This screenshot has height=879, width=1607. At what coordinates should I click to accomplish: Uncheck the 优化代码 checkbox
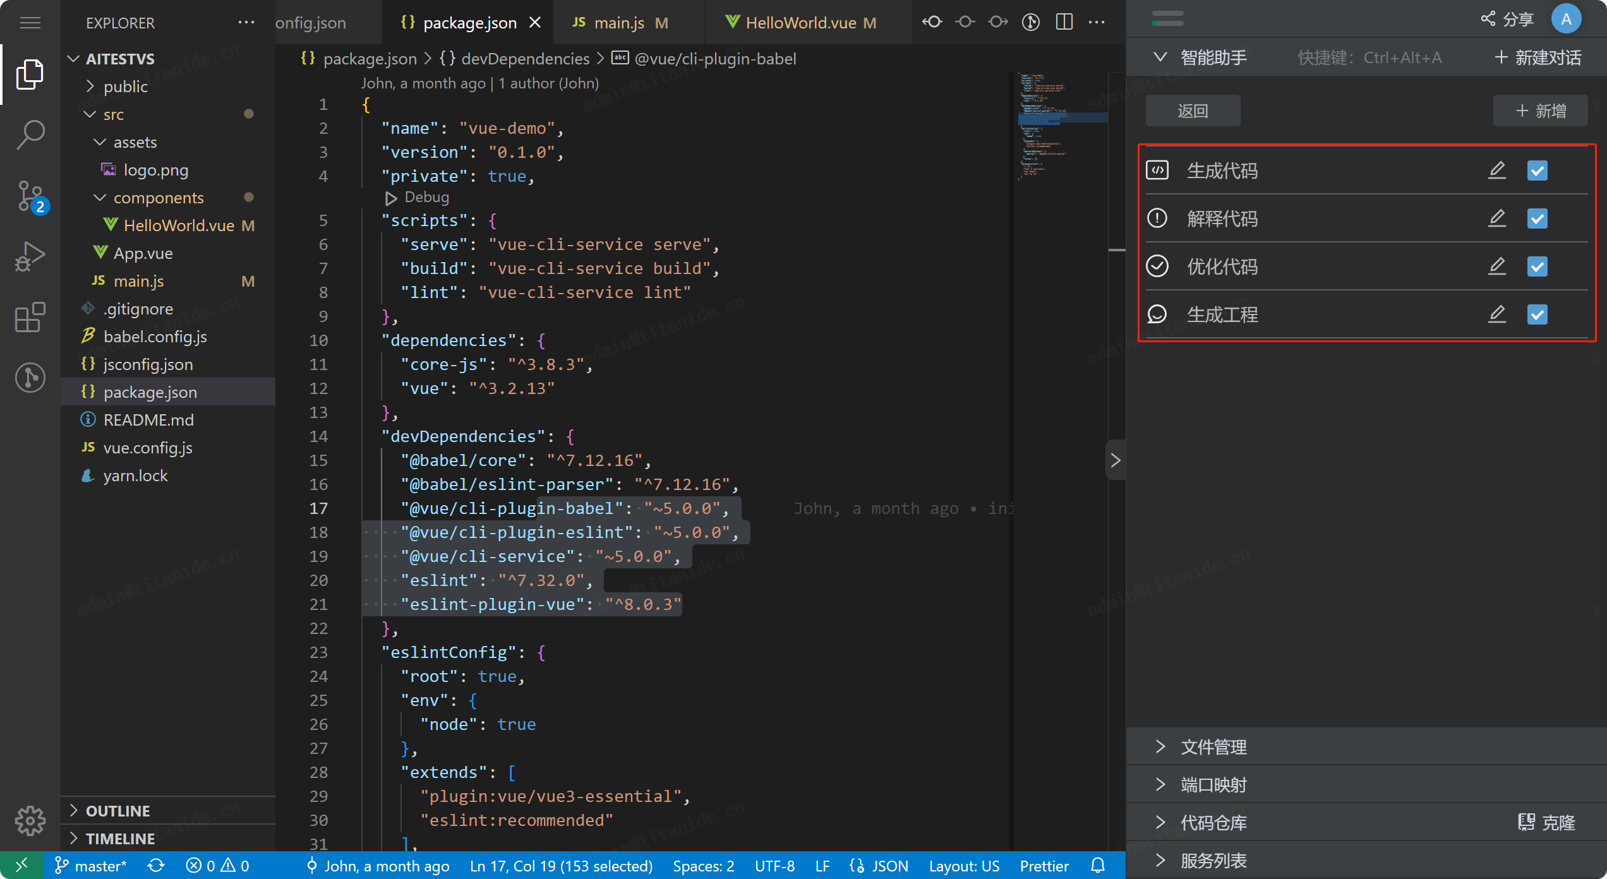point(1537,266)
